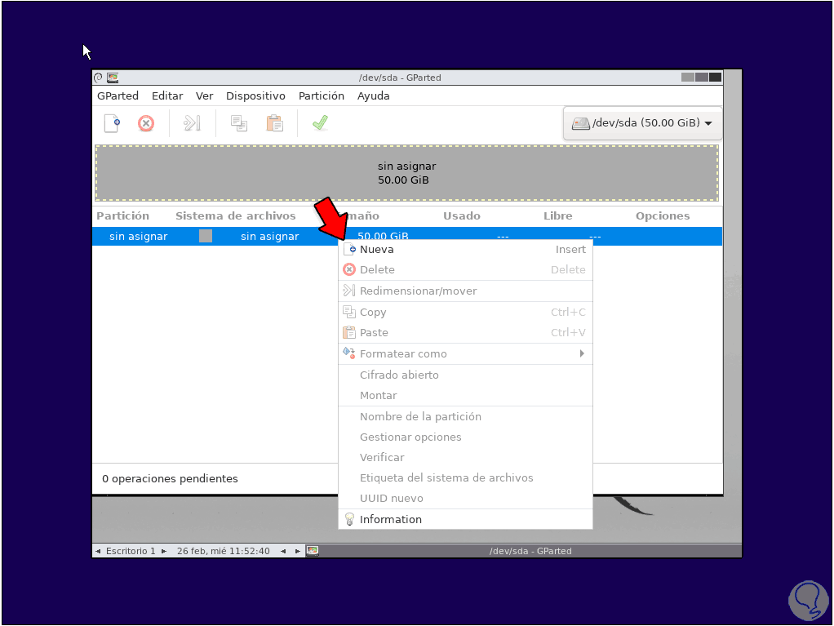The width and height of the screenshot is (834, 626).
Task: Open the Ver menu
Action: (x=204, y=95)
